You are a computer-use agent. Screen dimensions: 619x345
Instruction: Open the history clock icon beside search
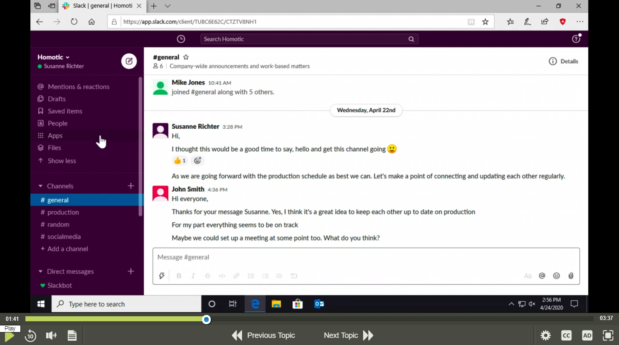point(181,39)
